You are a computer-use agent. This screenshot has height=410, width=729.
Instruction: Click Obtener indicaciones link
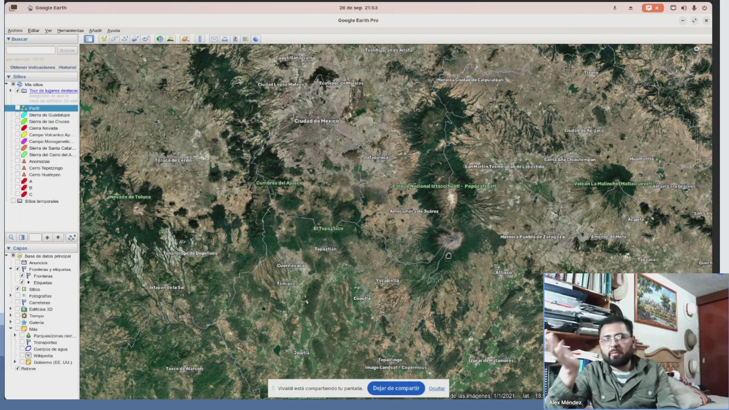33,67
